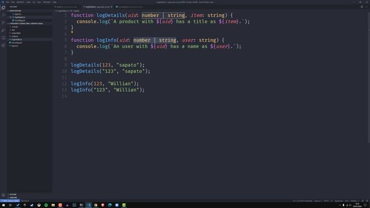Open Brave browser from the taskbar
Viewport: 370px width, 208px height.
103,205
